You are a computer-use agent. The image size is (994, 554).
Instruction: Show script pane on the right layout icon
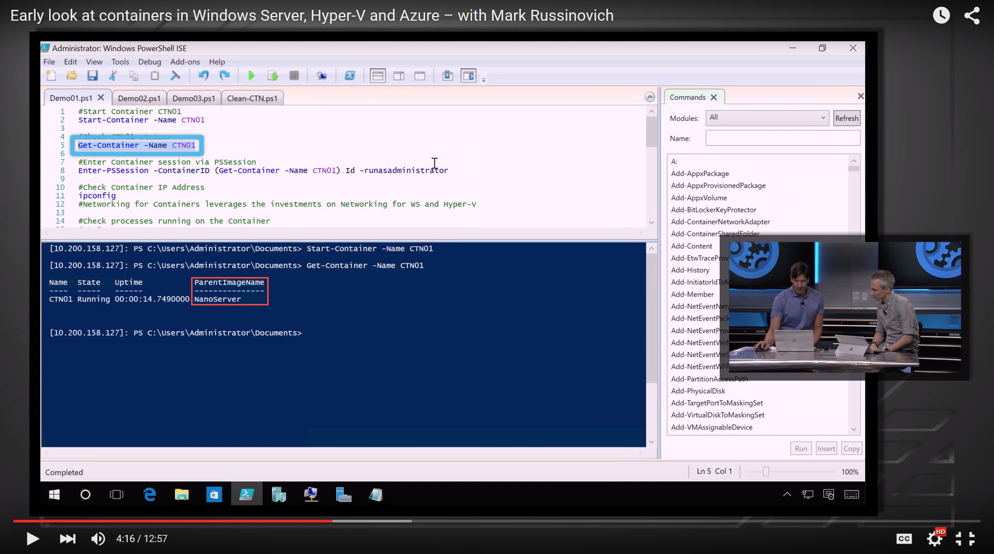(399, 76)
